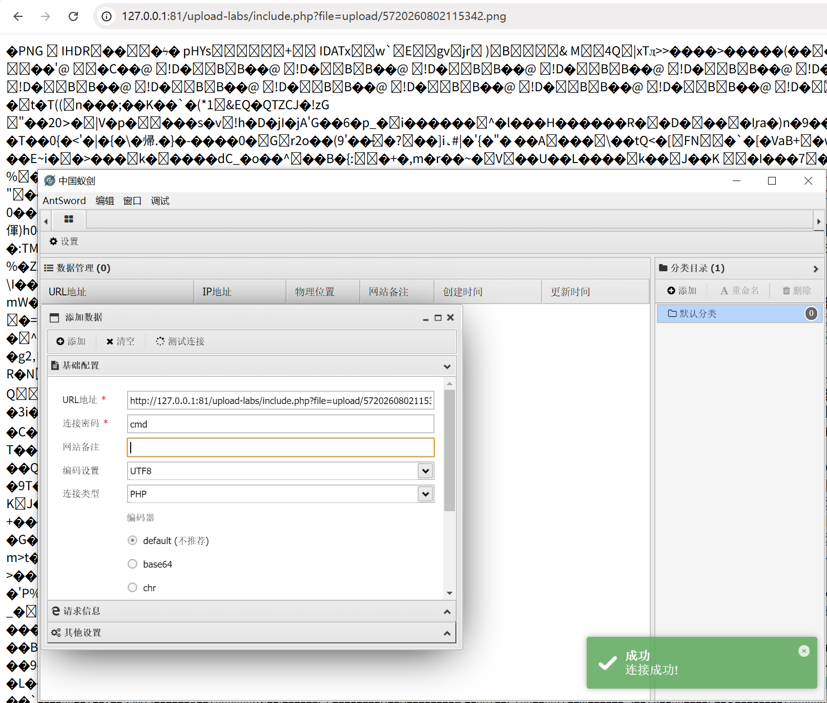Open the AntSword menu
This screenshot has height=703, width=827.
[x=64, y=200]
